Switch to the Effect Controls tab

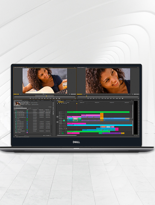(30, 67)
